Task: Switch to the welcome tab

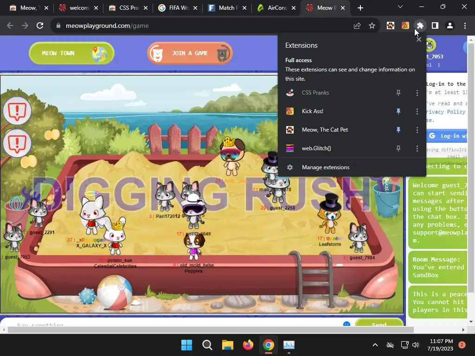Action: tap(79, 8)
